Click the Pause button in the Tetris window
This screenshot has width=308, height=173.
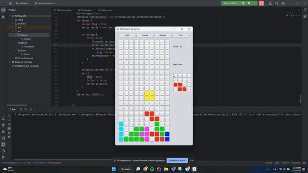tap(145, 35)
